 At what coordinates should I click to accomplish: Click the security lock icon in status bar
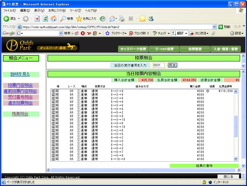[x=204, y=182]
